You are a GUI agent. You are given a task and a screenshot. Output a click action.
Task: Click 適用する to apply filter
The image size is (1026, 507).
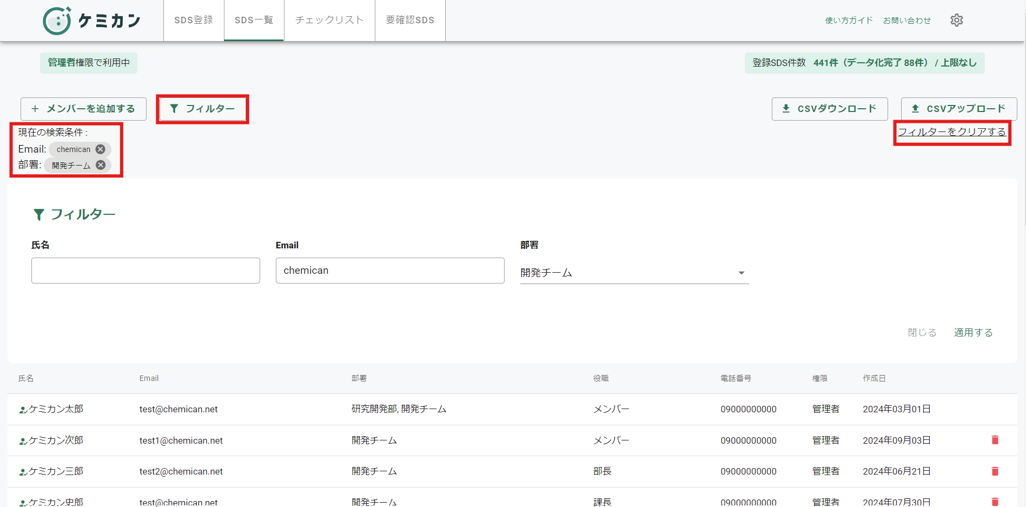pyautogui.click(x=974, y=332)
